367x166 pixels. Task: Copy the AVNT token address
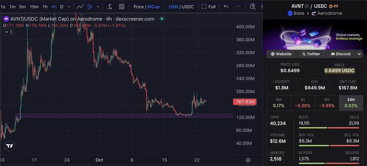coord(307,6)
